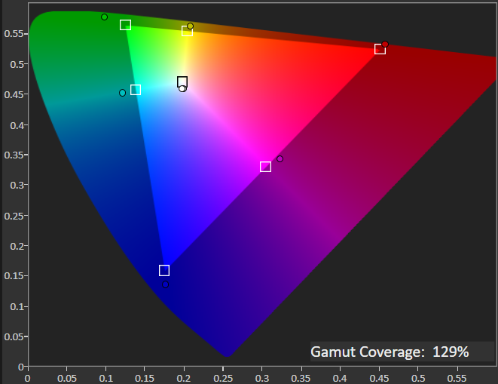
Task: Click the green primary target square
Action: point(125,25)
